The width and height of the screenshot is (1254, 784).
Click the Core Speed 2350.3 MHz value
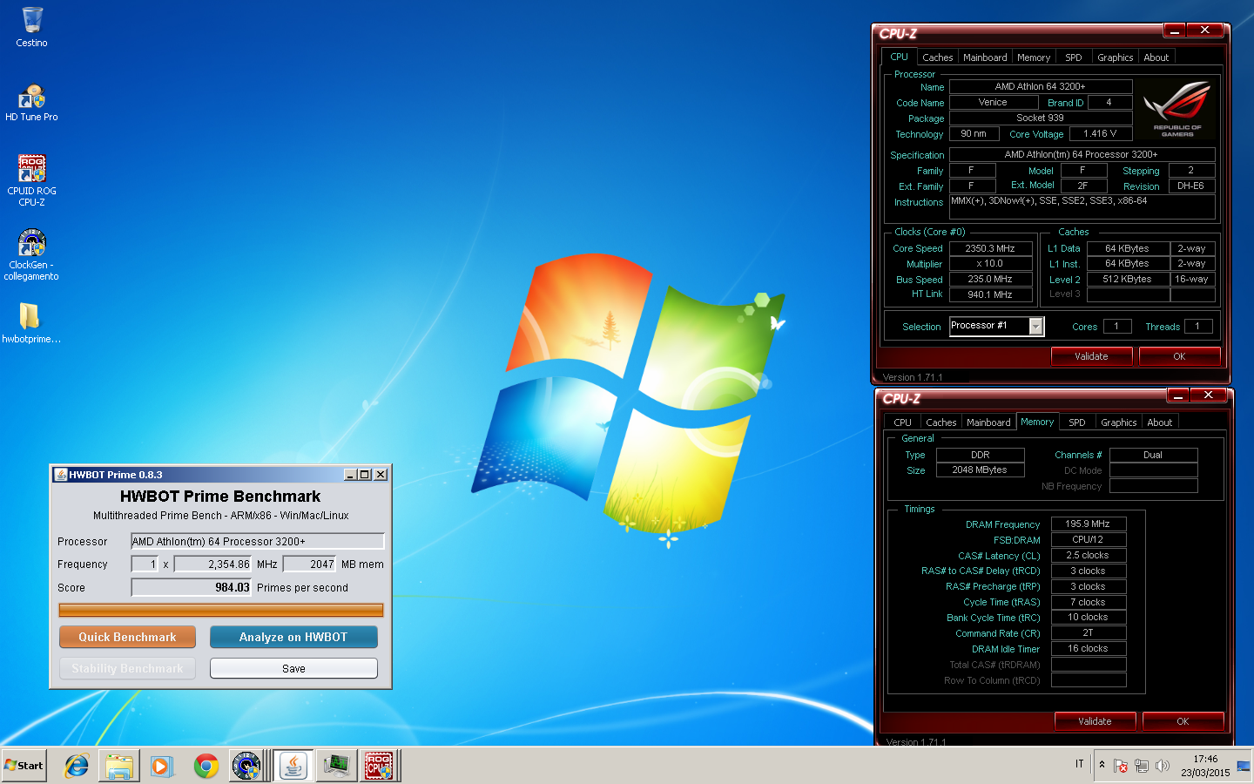pos(990,248)
